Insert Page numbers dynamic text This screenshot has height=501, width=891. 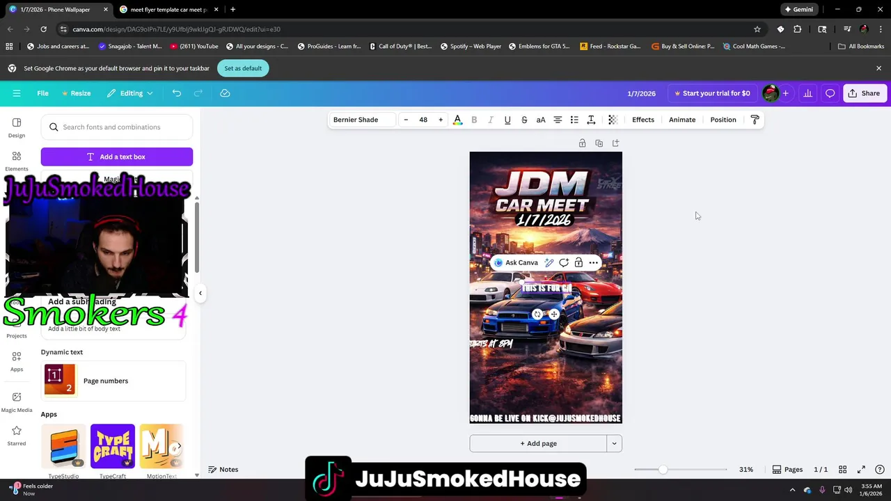(113, 381)
